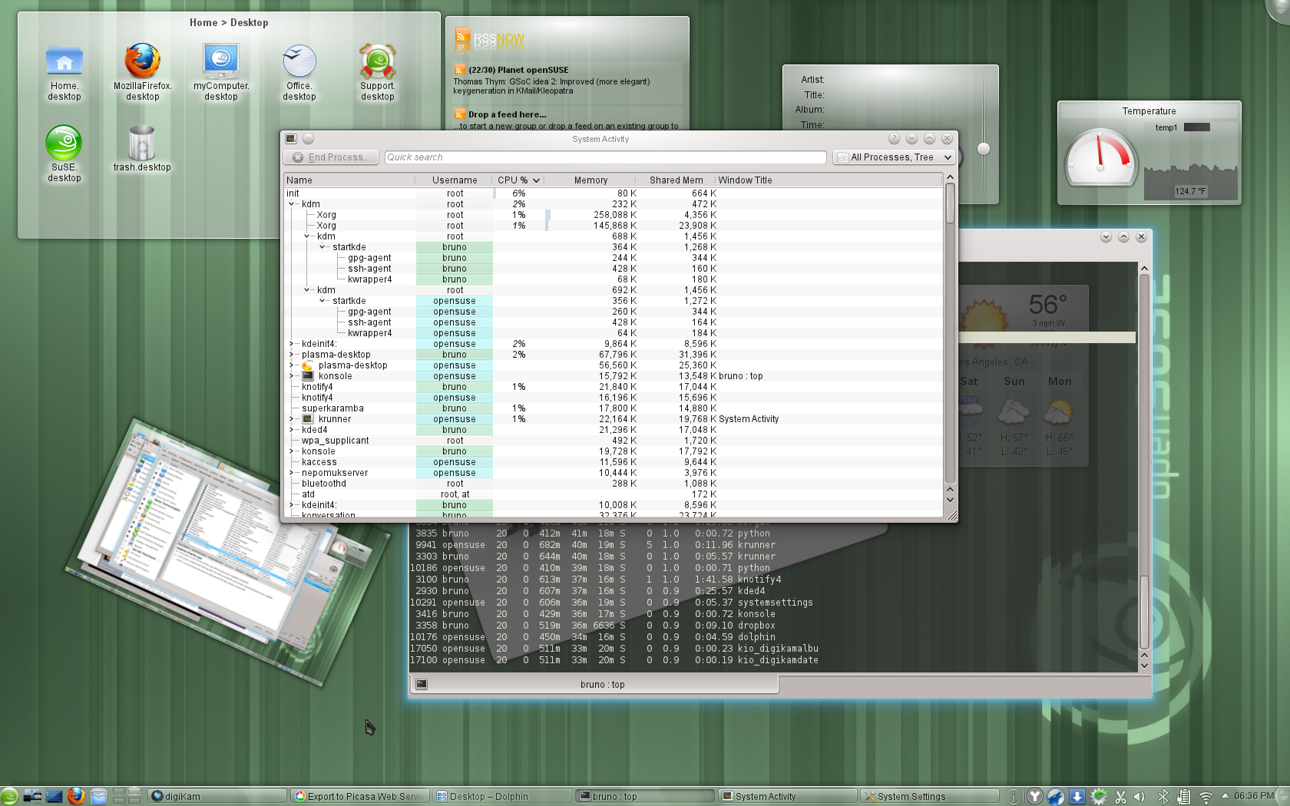Click the media player volume slider knob
The image size is (1290, 806).
984,149
